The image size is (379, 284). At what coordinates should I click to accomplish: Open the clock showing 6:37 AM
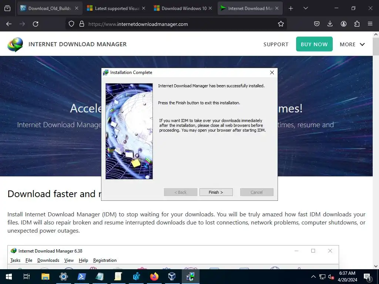click(x=347, y=277)
